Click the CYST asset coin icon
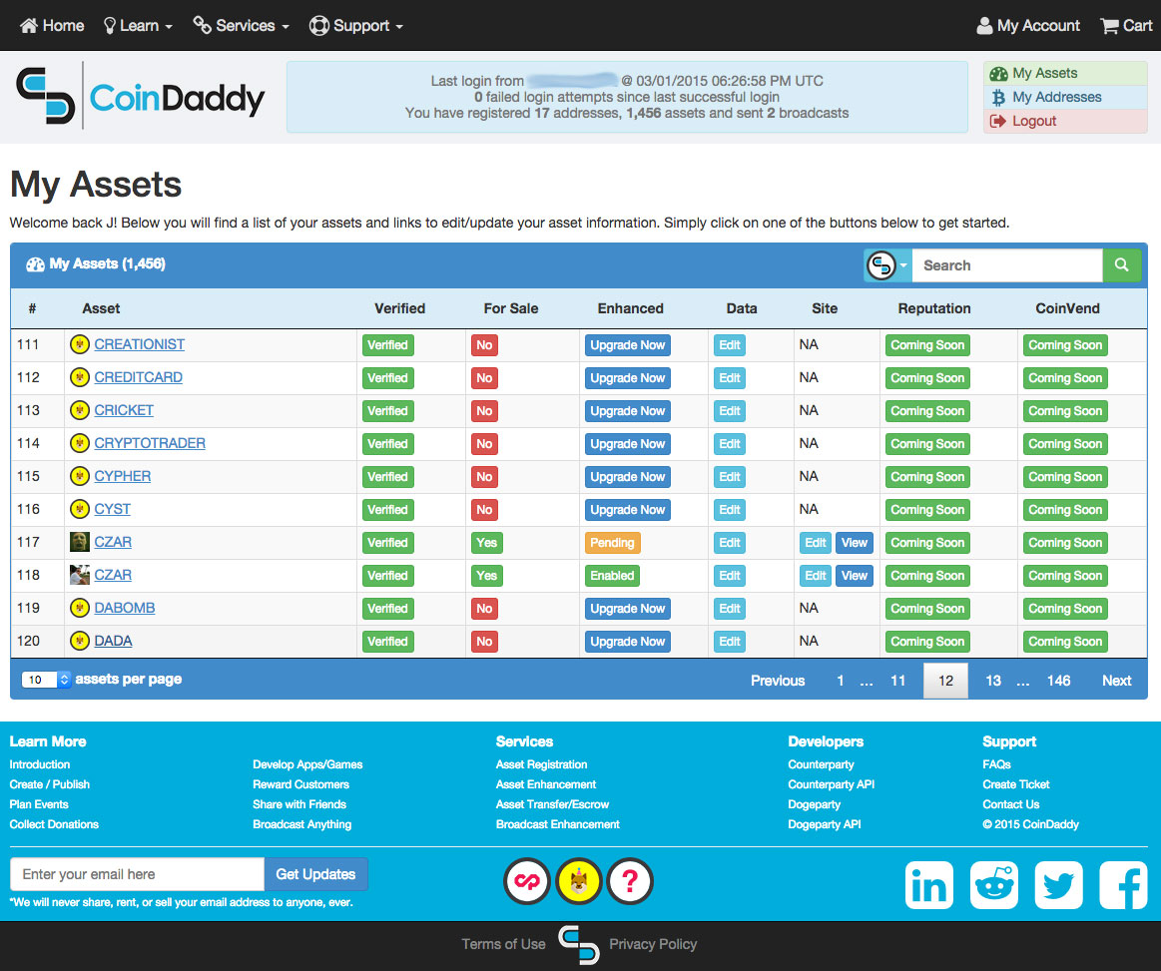1161x971 pixels. point(79,509)
